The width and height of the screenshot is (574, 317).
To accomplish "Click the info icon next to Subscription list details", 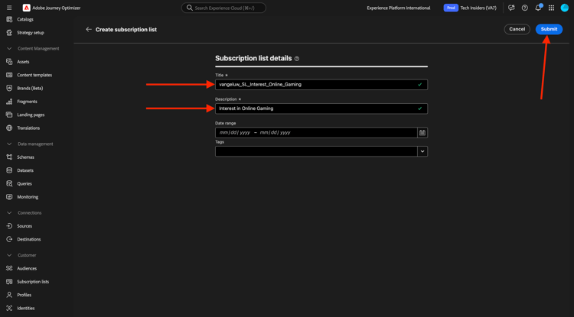I will [x=297, y=58].
